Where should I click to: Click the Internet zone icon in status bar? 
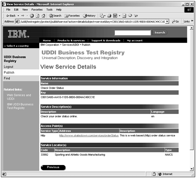(160, 174)
